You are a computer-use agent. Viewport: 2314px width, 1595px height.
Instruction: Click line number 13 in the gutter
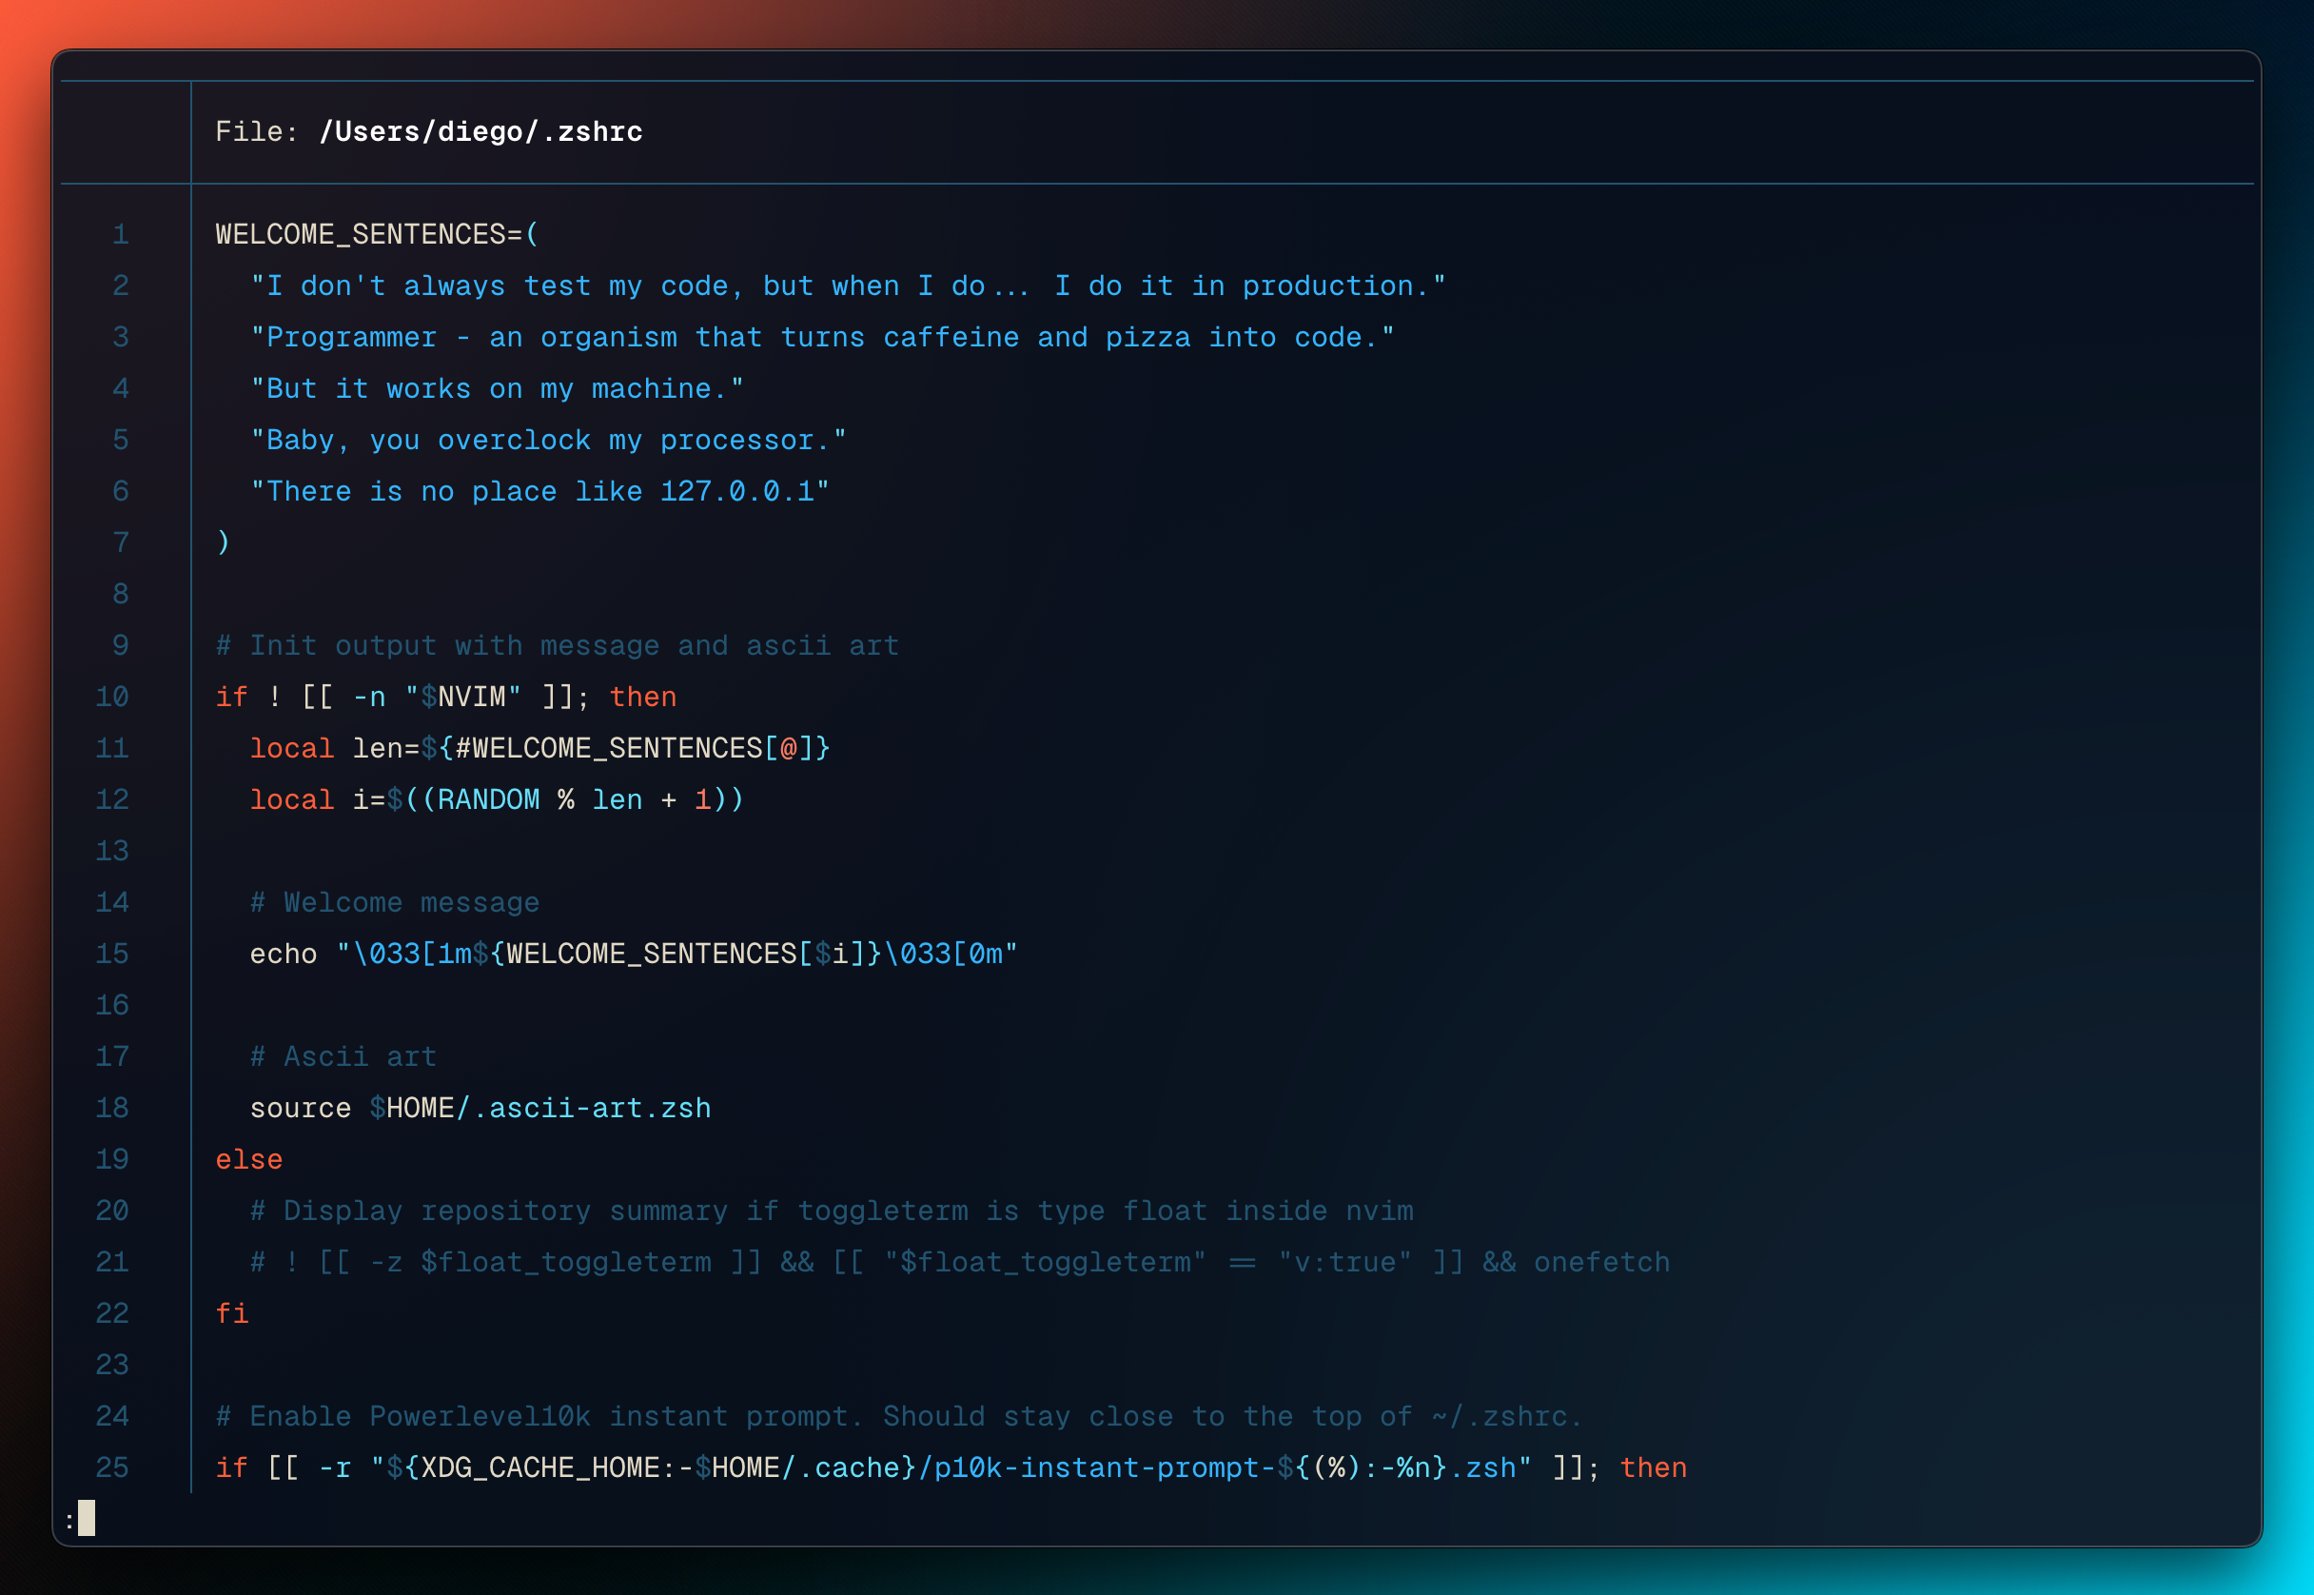click(112, 852)
